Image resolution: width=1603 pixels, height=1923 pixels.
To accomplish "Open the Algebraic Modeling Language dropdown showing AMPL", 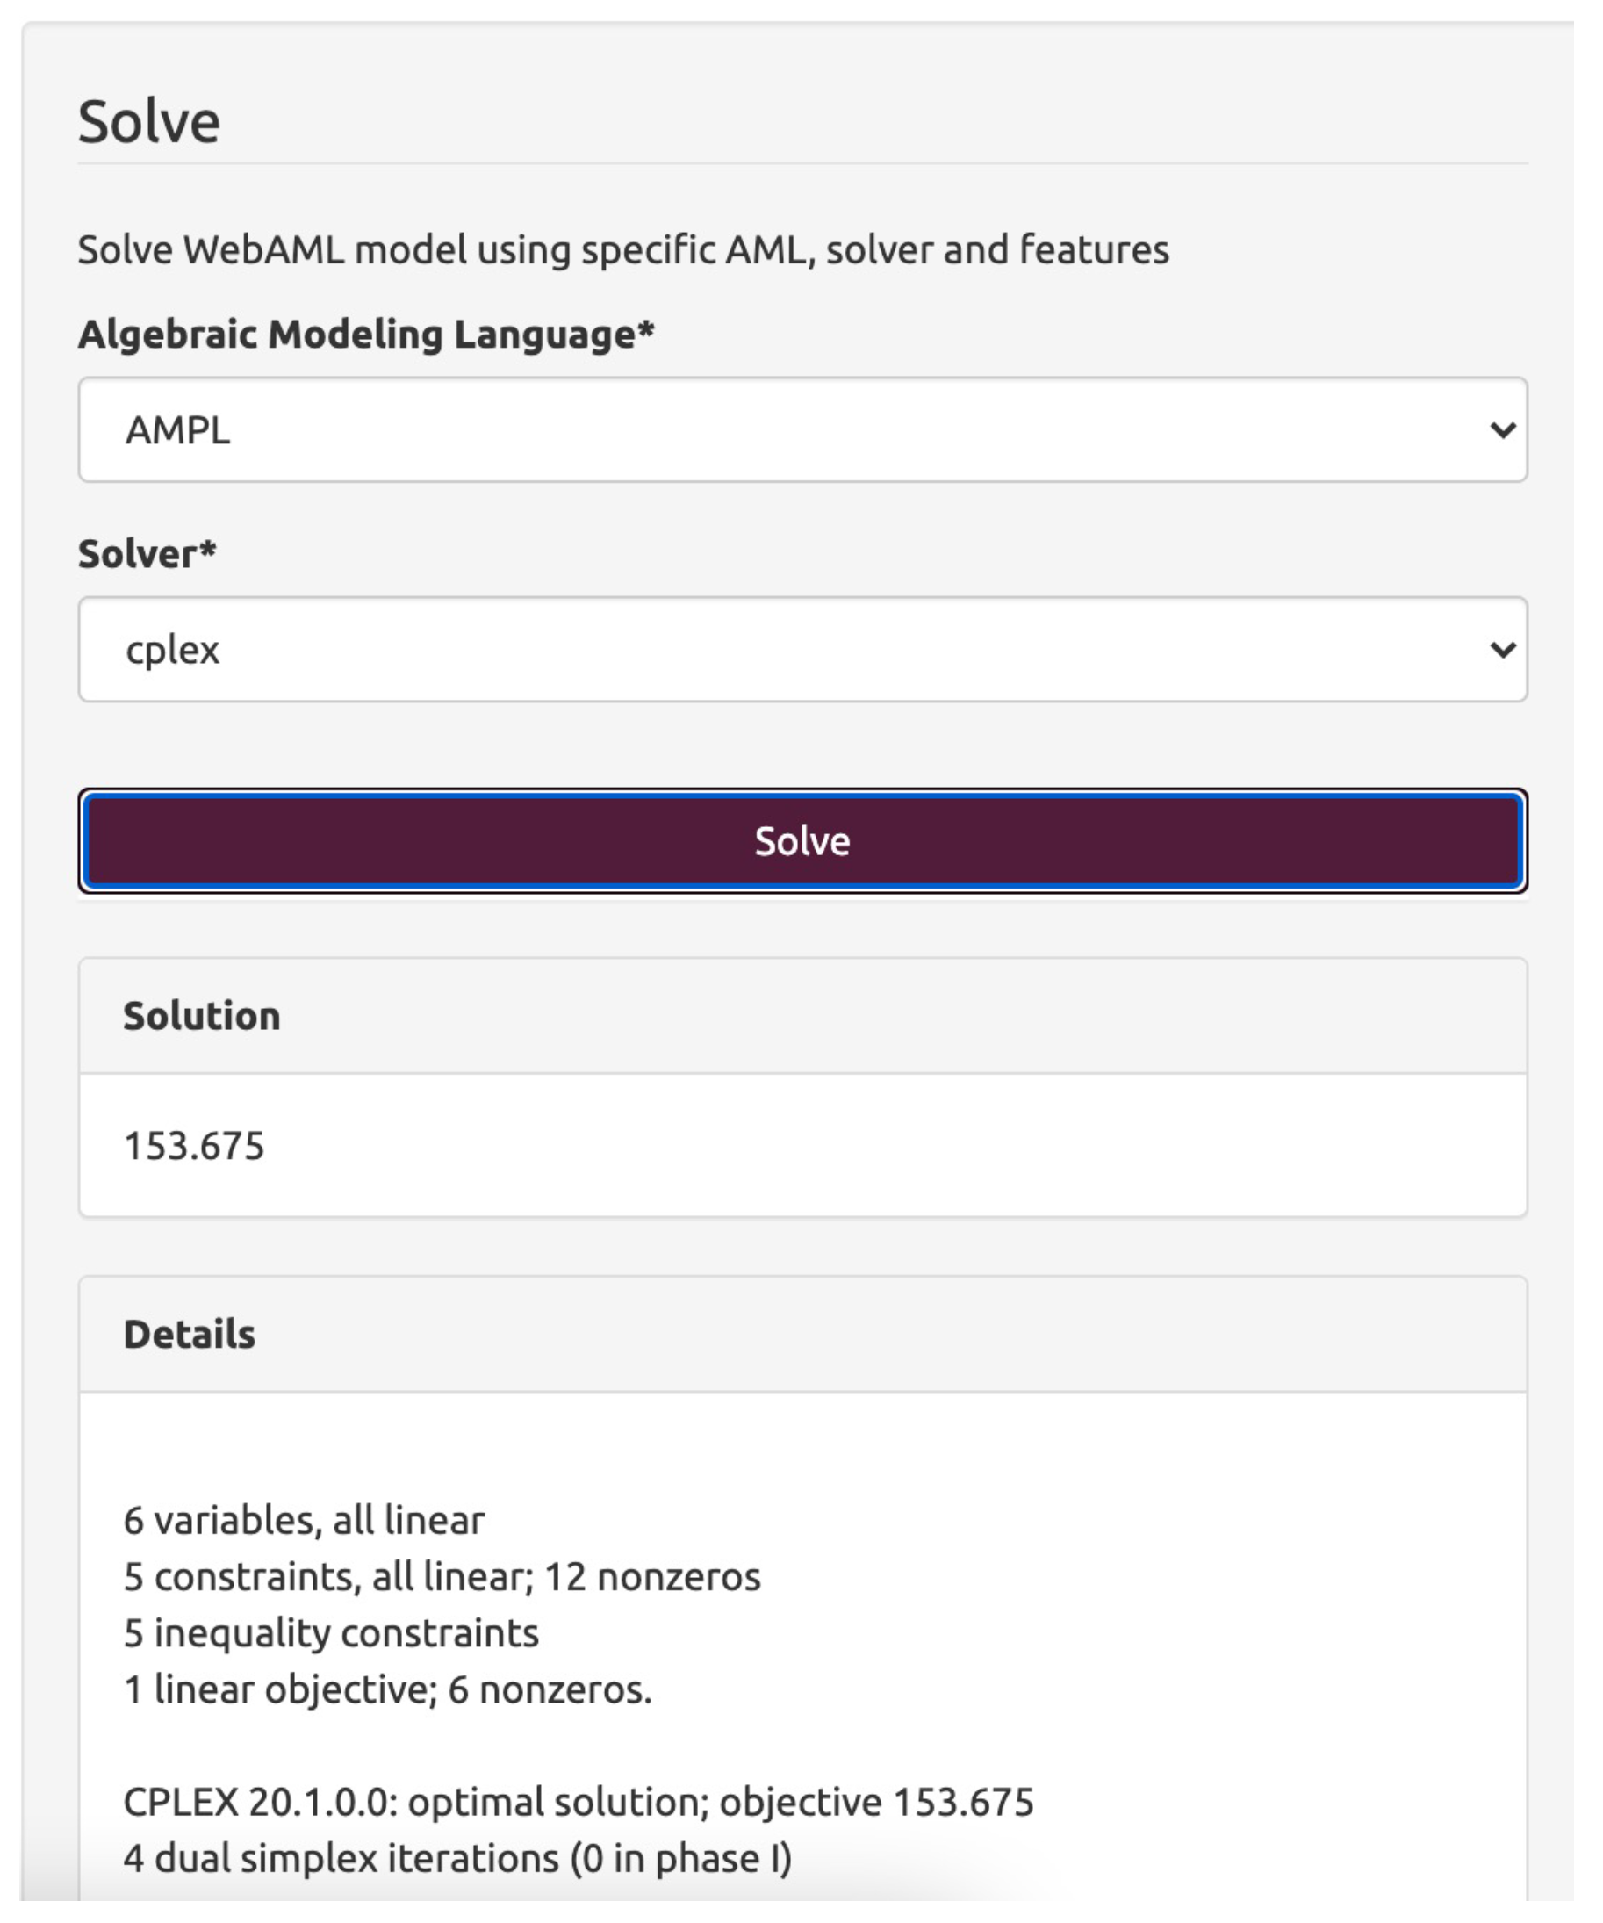I will (x=802, y=429).
